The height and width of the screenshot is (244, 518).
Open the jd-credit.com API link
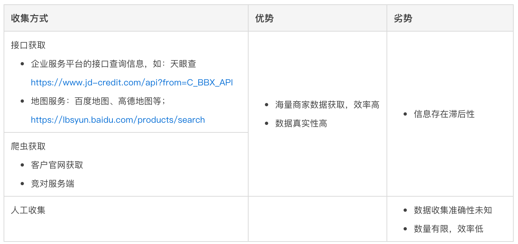click(x=132, y=83)
